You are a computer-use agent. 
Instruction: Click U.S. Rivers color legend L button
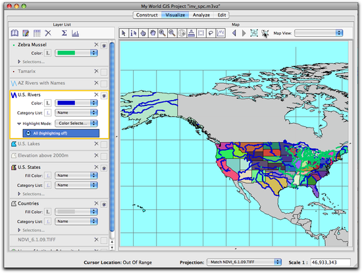(x=48, y=103)
